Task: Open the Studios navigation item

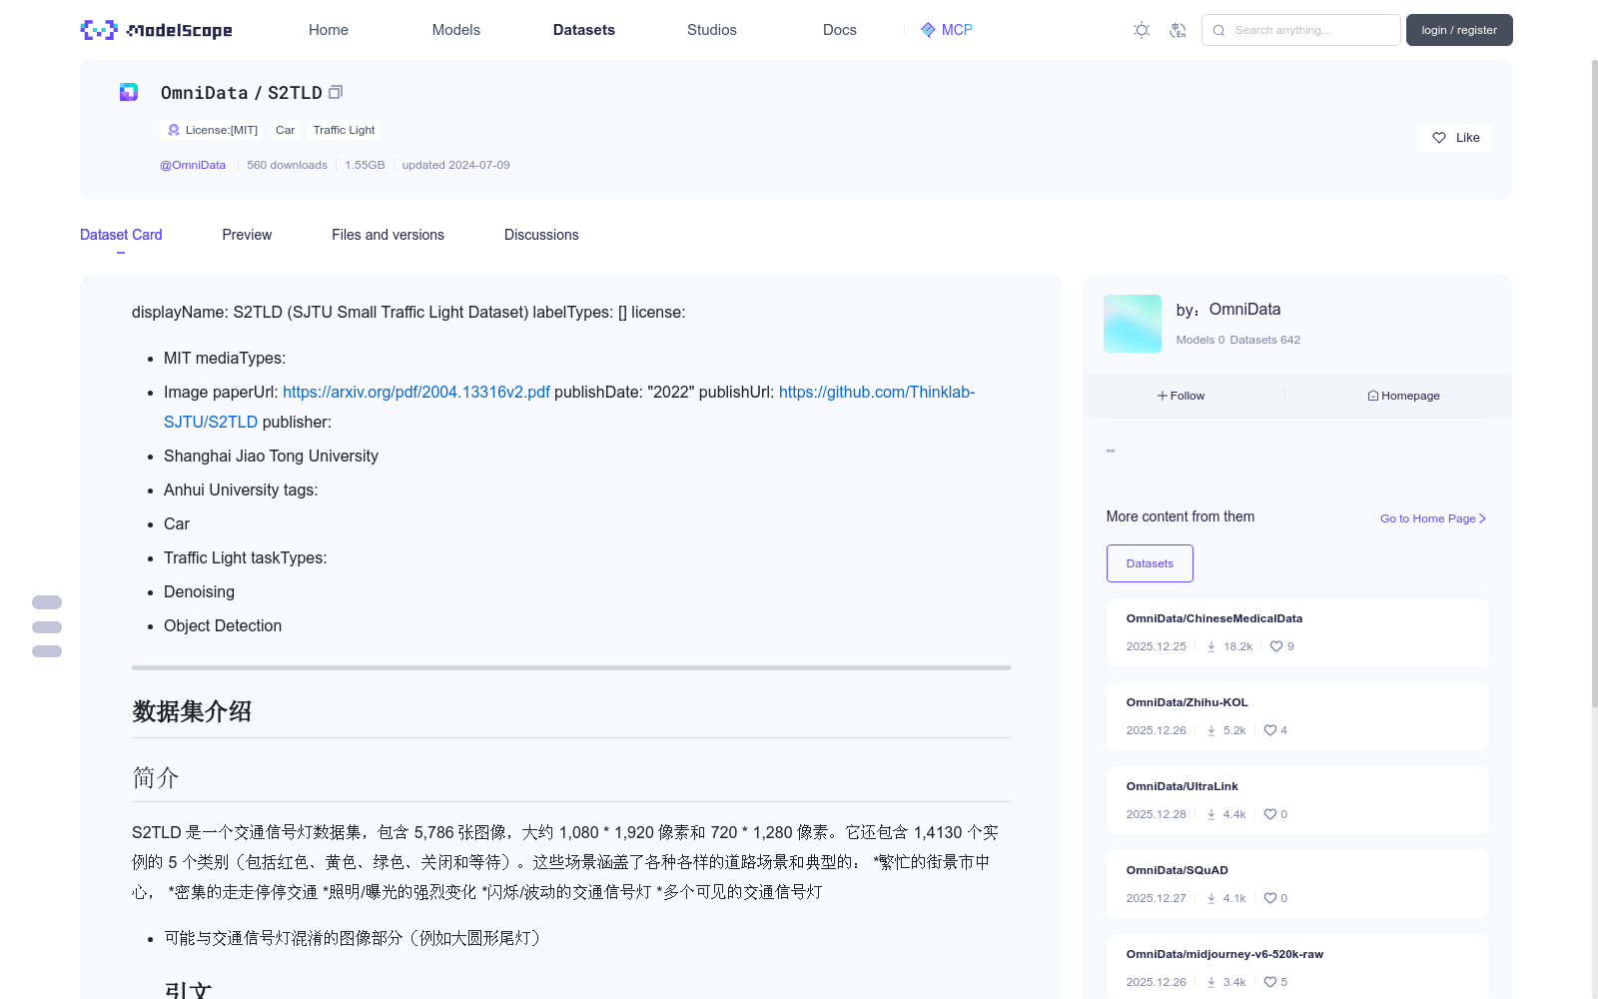Action: click(x=712, y=30)
